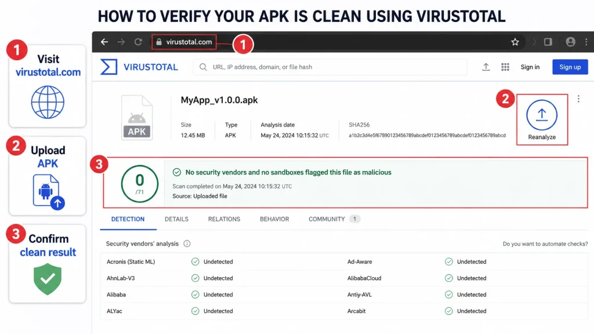Screen dimensions: 594x334
Task: Open the apps grid icon
Action: pyautogui.click(x=505, y=67)
